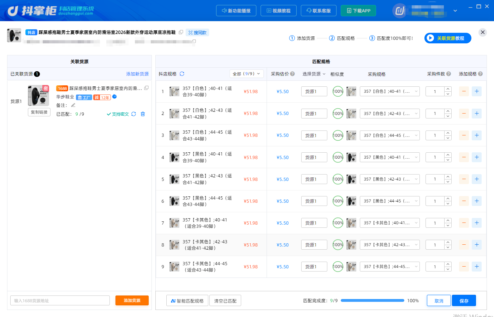Open the help tip beside 采购估价
Viewport: 494px width, 317px height.
tap(292, 74)
